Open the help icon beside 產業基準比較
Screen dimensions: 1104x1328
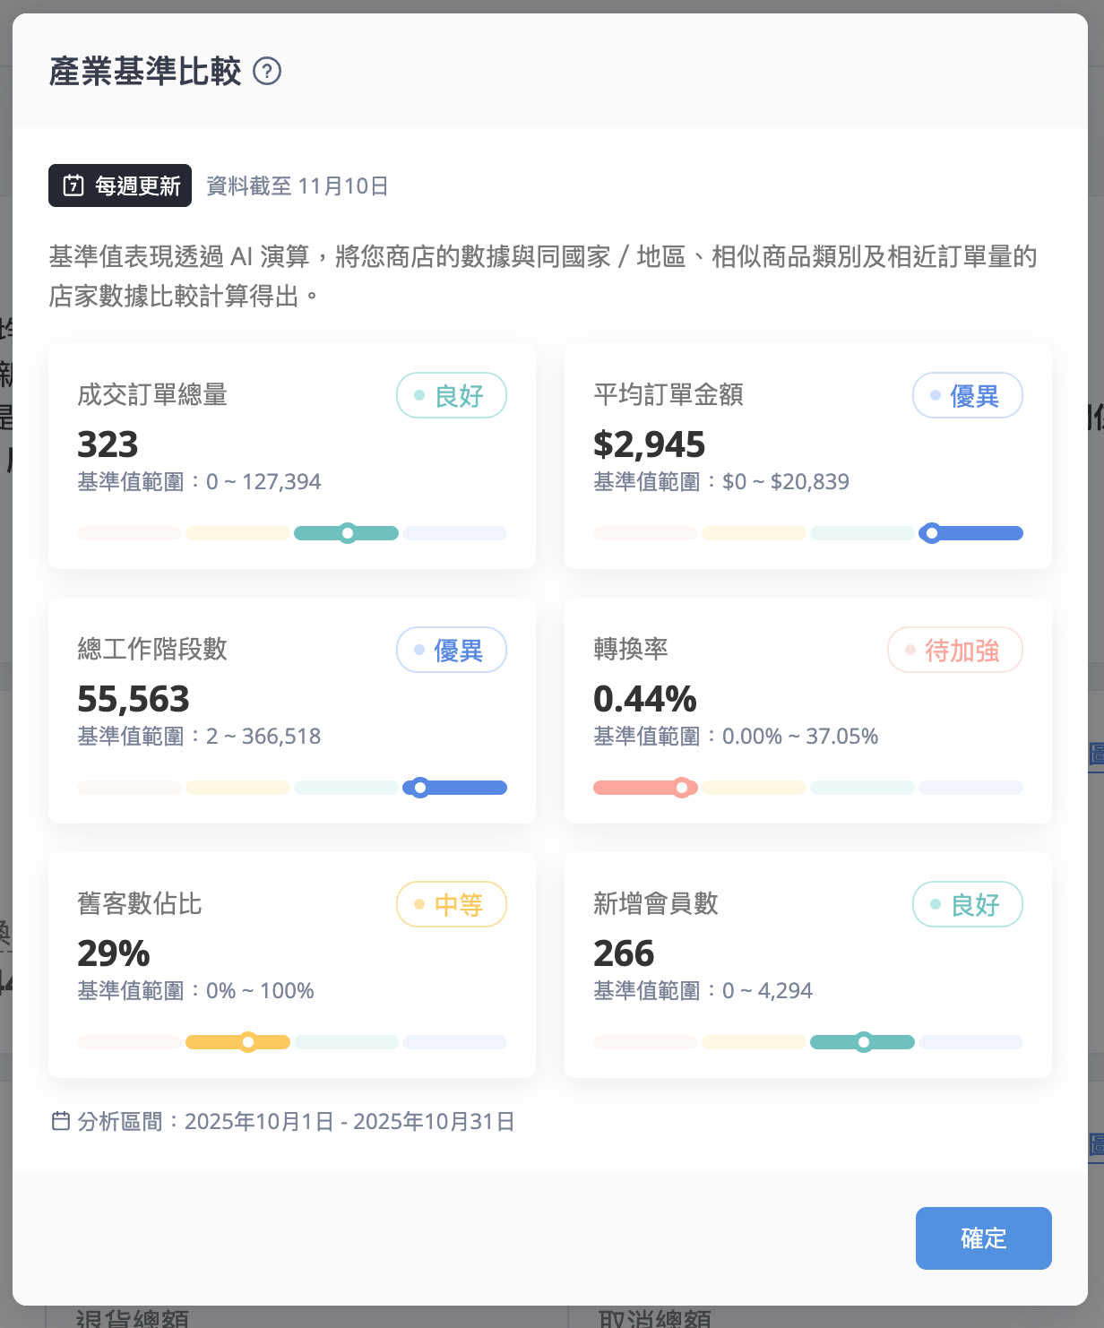[x=267, y=71]
